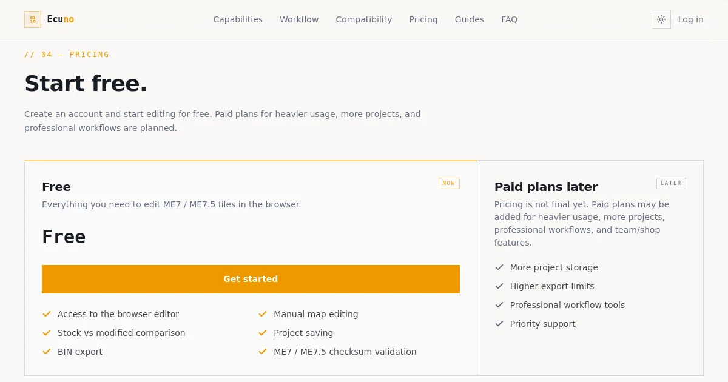This screenshot has height=382, width=728.
Task: Click checkmark icon beside Stock vs modified comparison
Action: coord(47,333)
